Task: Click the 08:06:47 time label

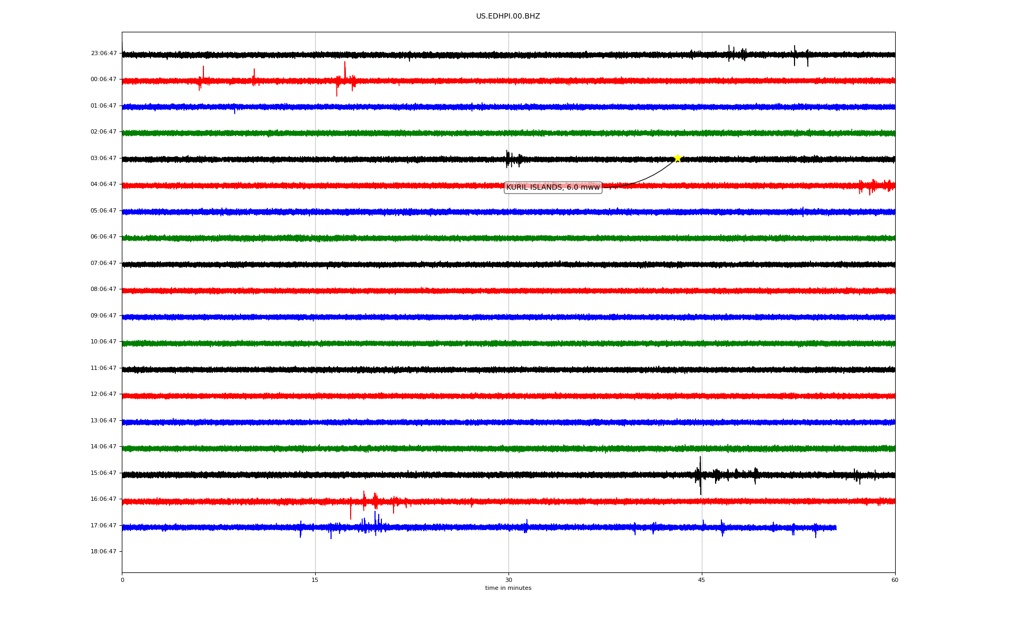Action: click(x=104, y=289)
